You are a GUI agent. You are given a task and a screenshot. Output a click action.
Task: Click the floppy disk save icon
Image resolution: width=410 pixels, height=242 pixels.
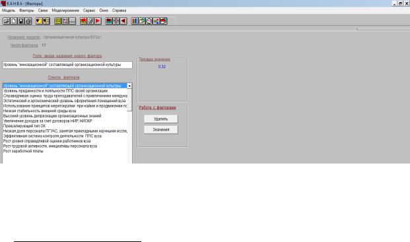click(21, 21)
